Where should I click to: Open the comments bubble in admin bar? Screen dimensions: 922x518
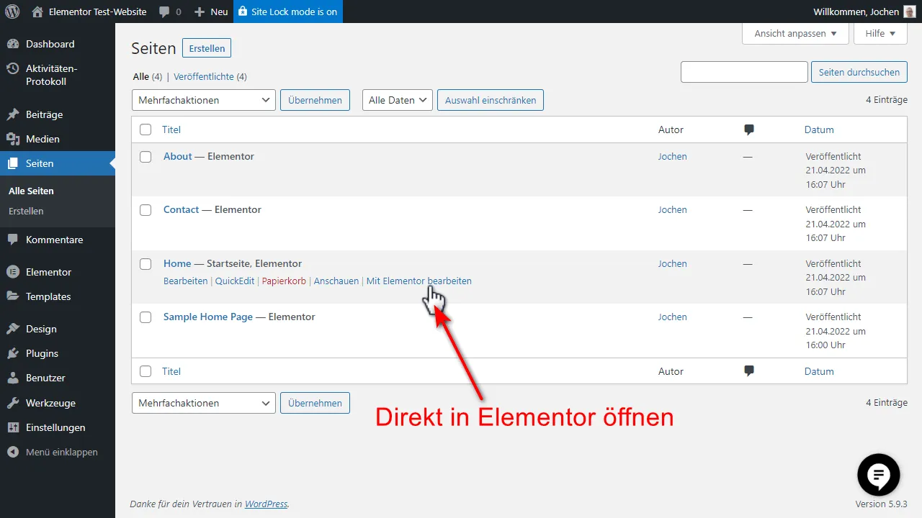(x=165, y=12)
